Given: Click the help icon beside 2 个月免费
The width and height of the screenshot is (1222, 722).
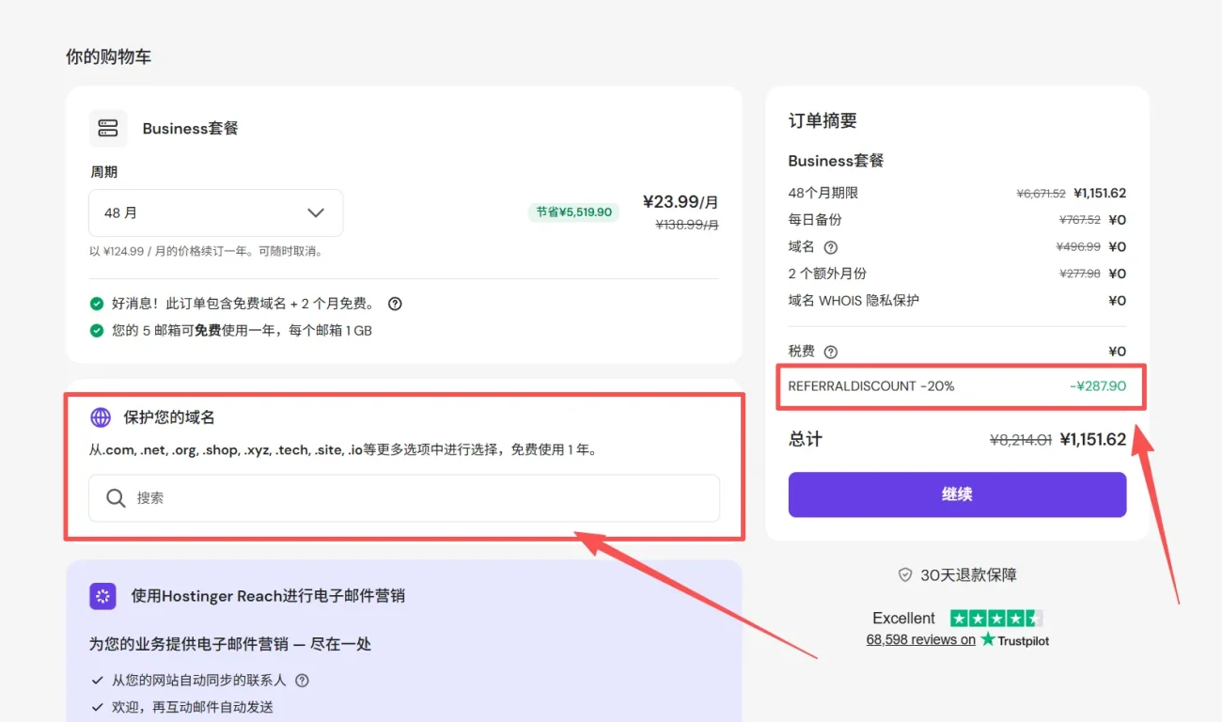Looking at the screenshot, I should pos(395,304).
